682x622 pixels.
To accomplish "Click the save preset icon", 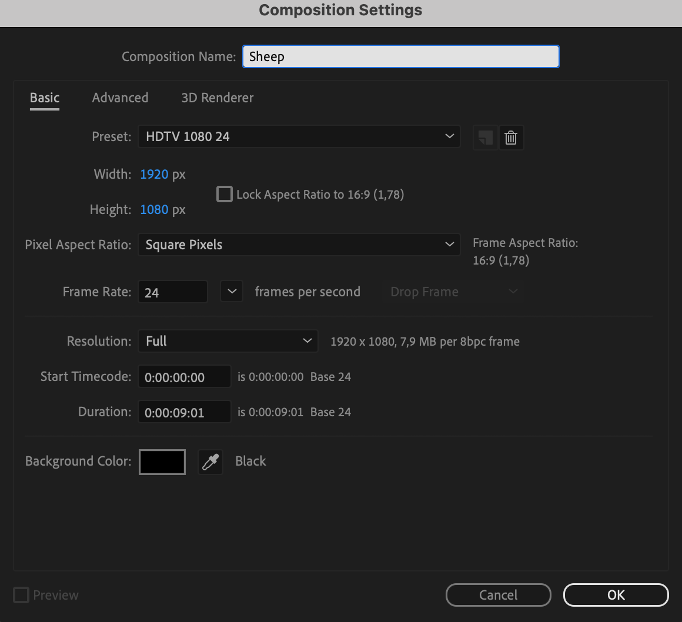I will pos(485,138).
